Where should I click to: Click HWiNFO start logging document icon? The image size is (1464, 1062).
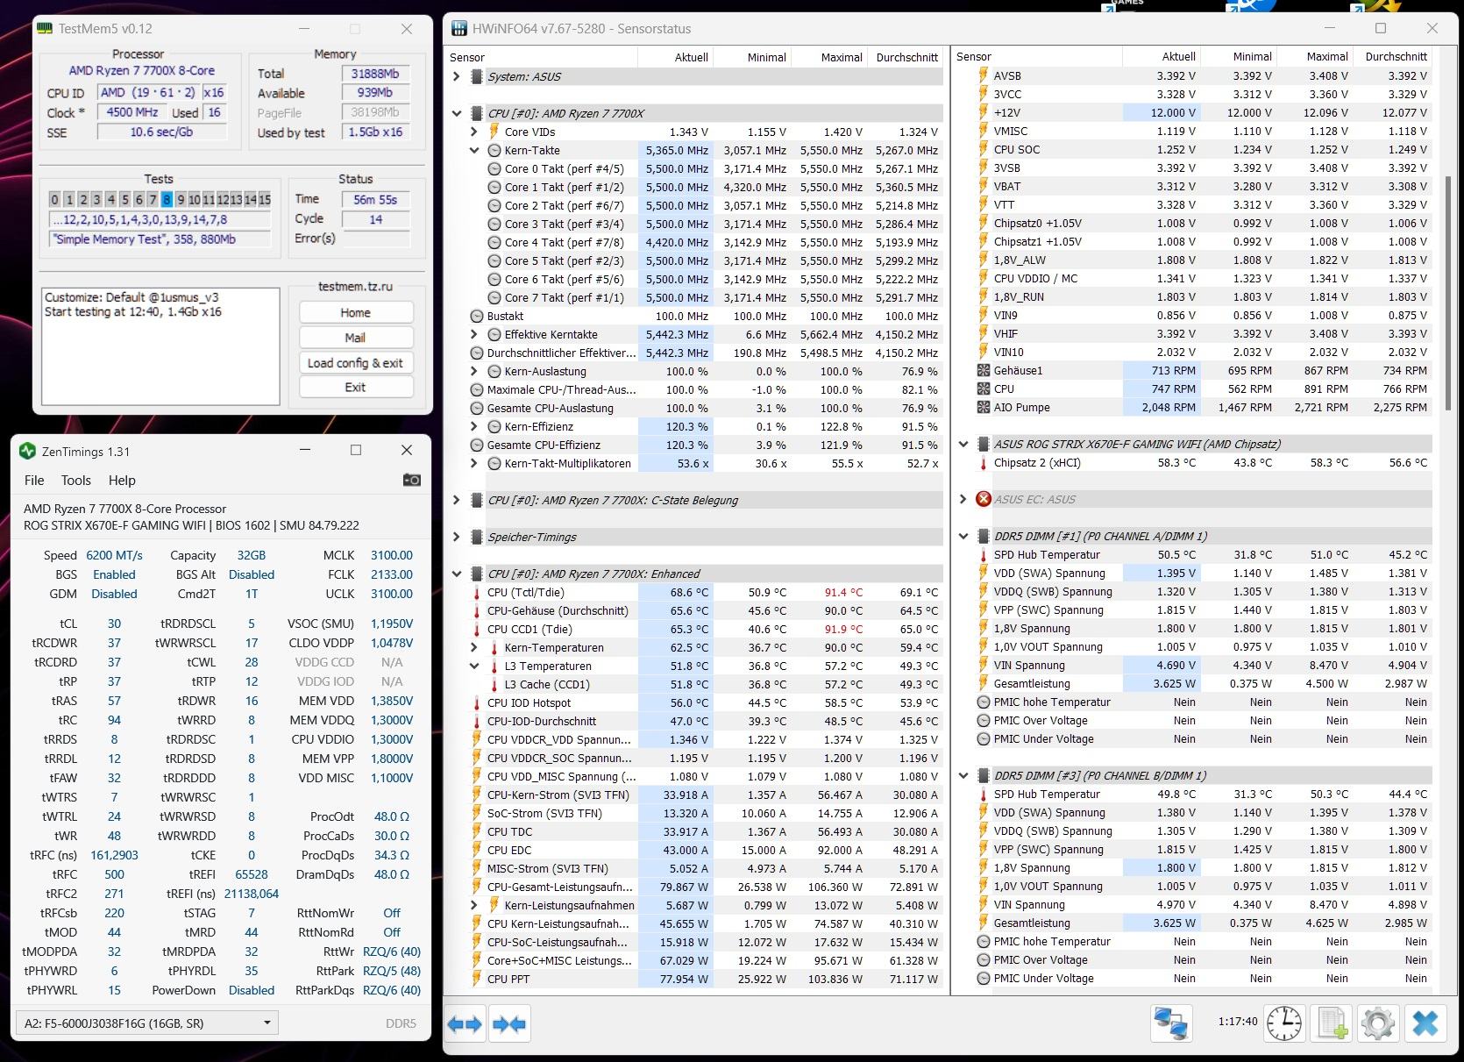pos(1333,1023)
